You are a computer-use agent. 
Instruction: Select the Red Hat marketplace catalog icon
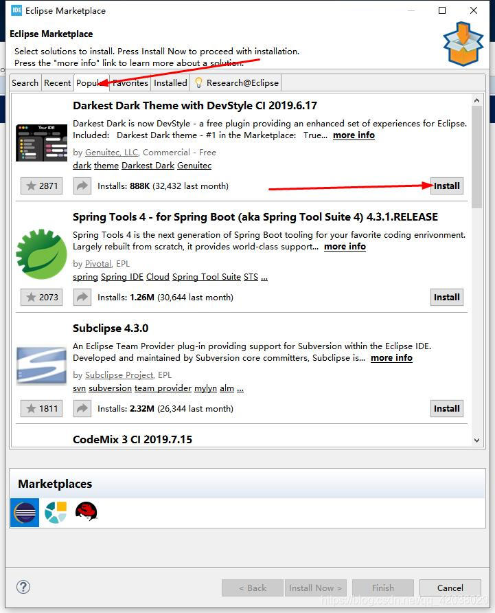point(87,512)
